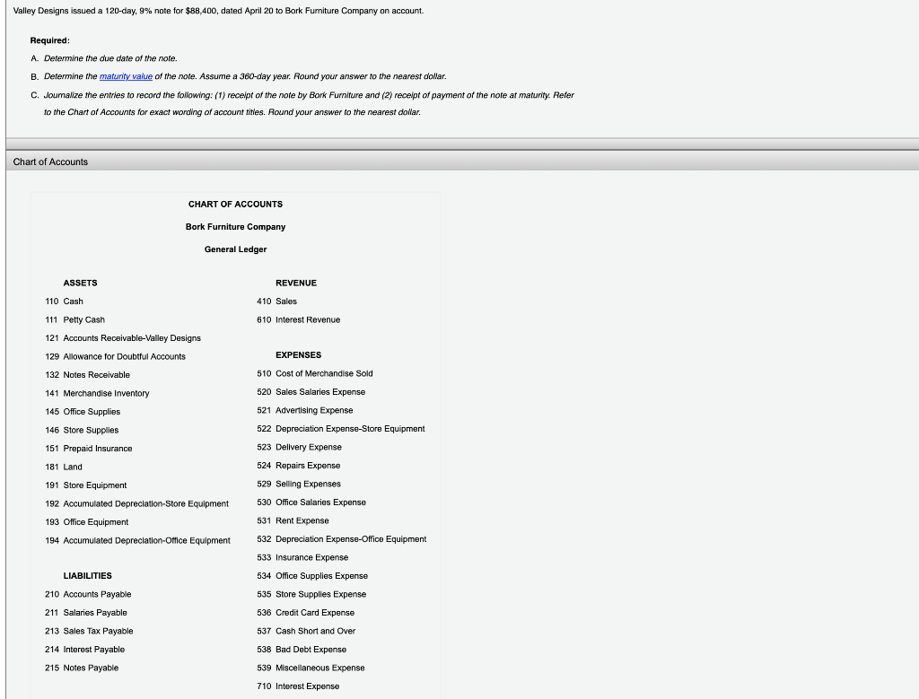Select '215 Notes Payable' account
Screen dimensions: 919x699
82,668
